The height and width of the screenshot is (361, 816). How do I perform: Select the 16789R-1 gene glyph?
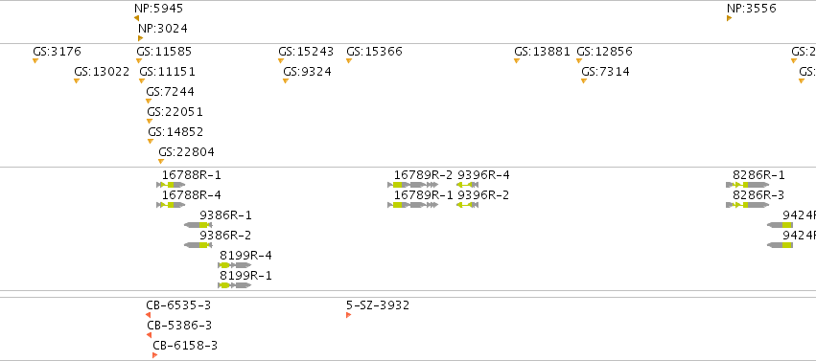click(x=413, y=205)
